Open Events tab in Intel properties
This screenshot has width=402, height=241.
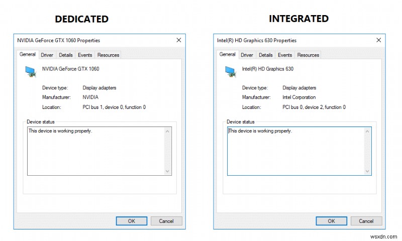coord(285,55)
